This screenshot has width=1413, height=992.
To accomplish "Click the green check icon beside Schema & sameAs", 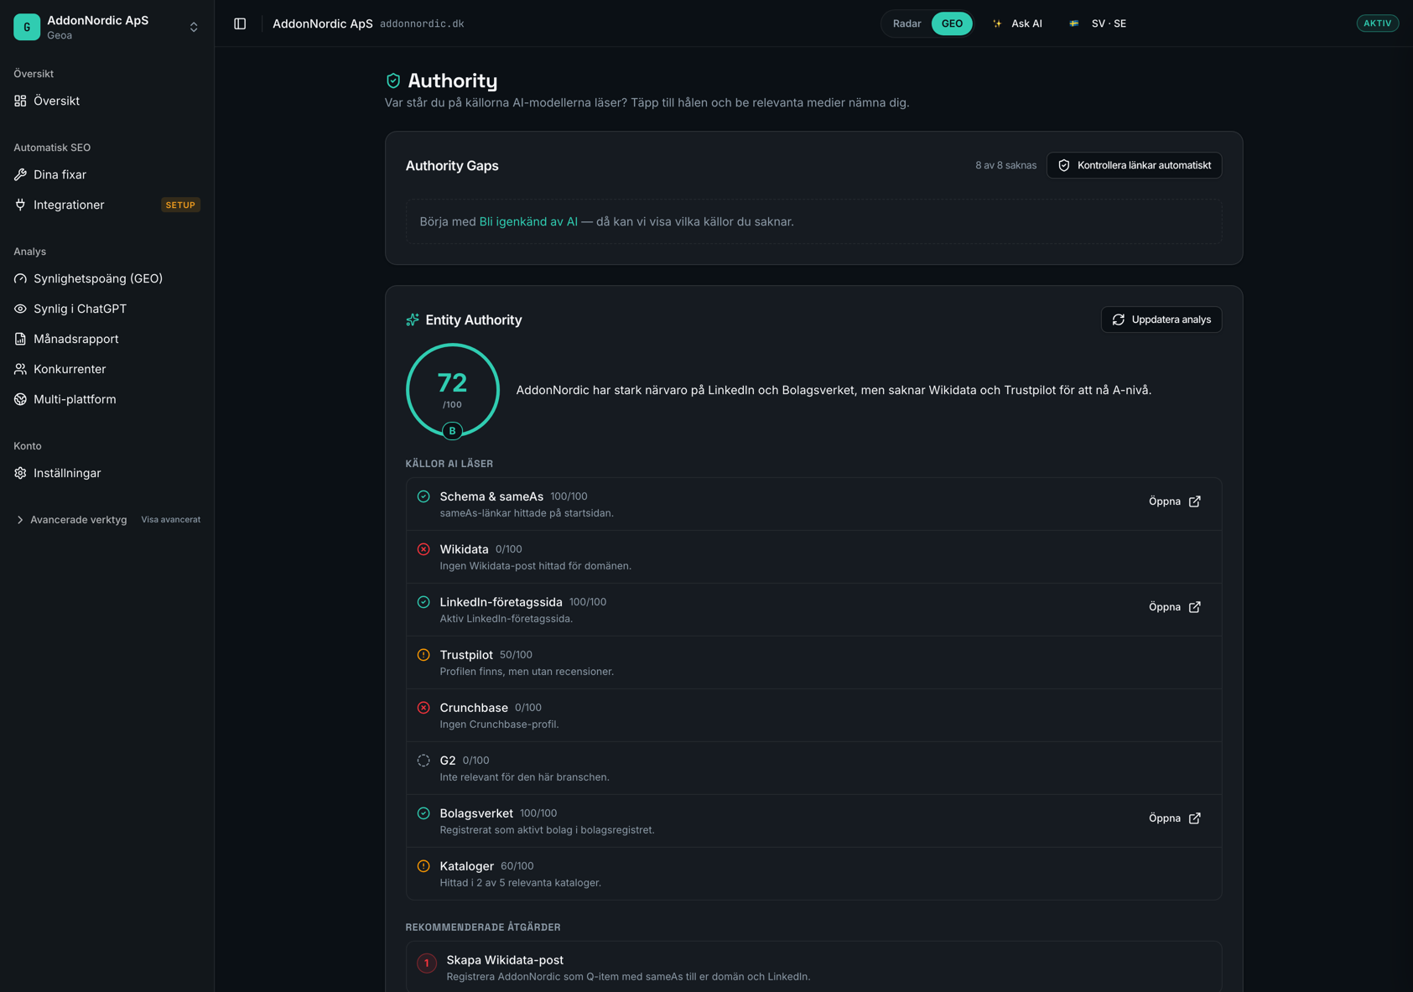I will pos(423,496).
